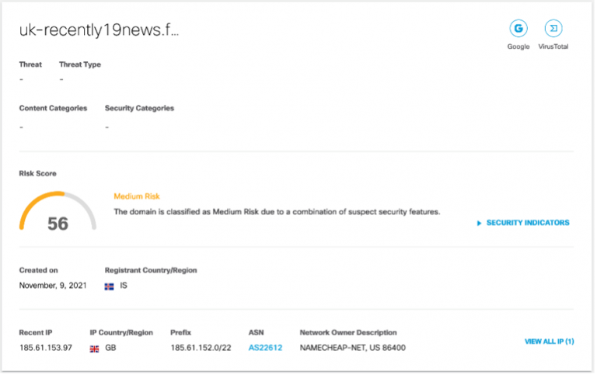Click the risk score number 56
The image size is (597, 375).
coord(58,224)
